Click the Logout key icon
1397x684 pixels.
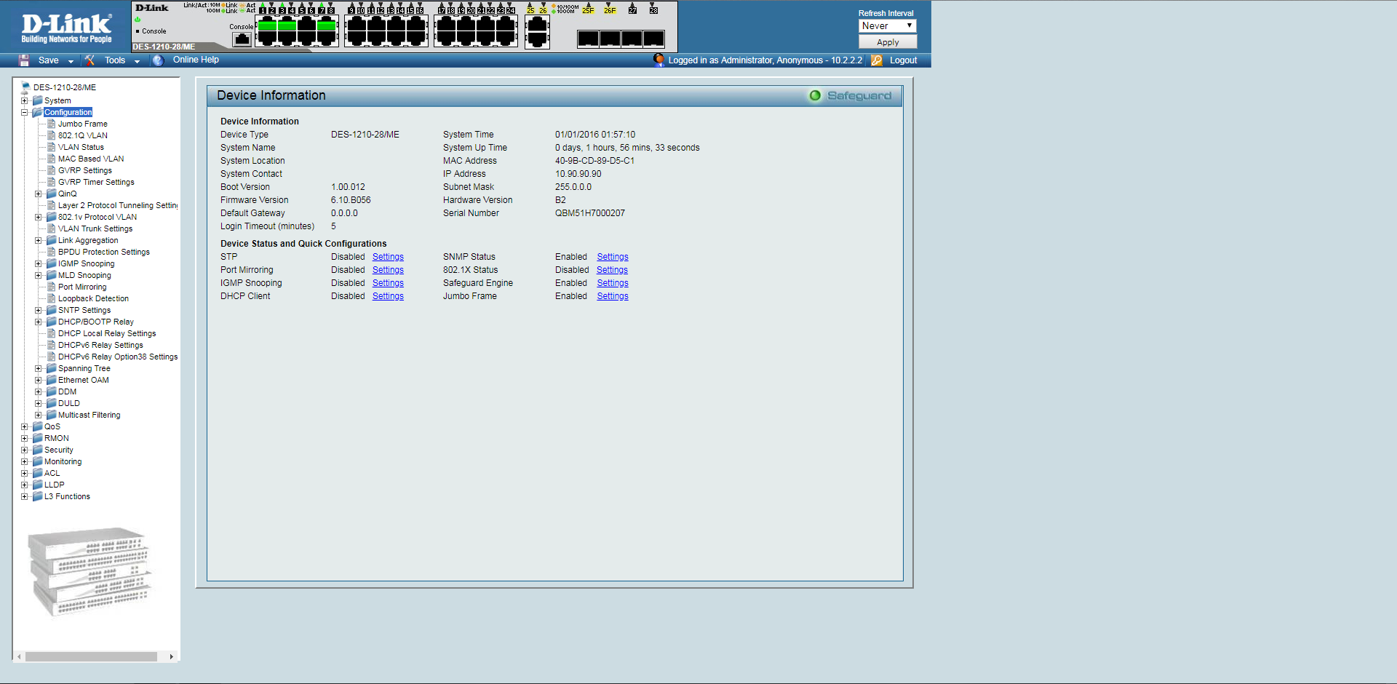[877, 60]
